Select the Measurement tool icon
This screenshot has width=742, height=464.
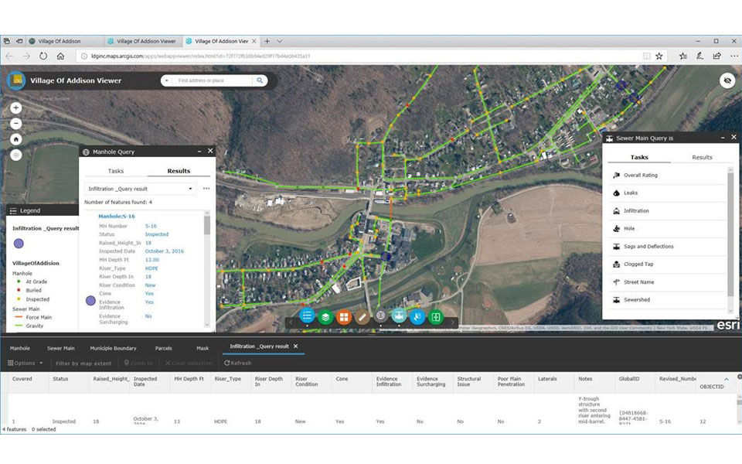click(362, 316)
